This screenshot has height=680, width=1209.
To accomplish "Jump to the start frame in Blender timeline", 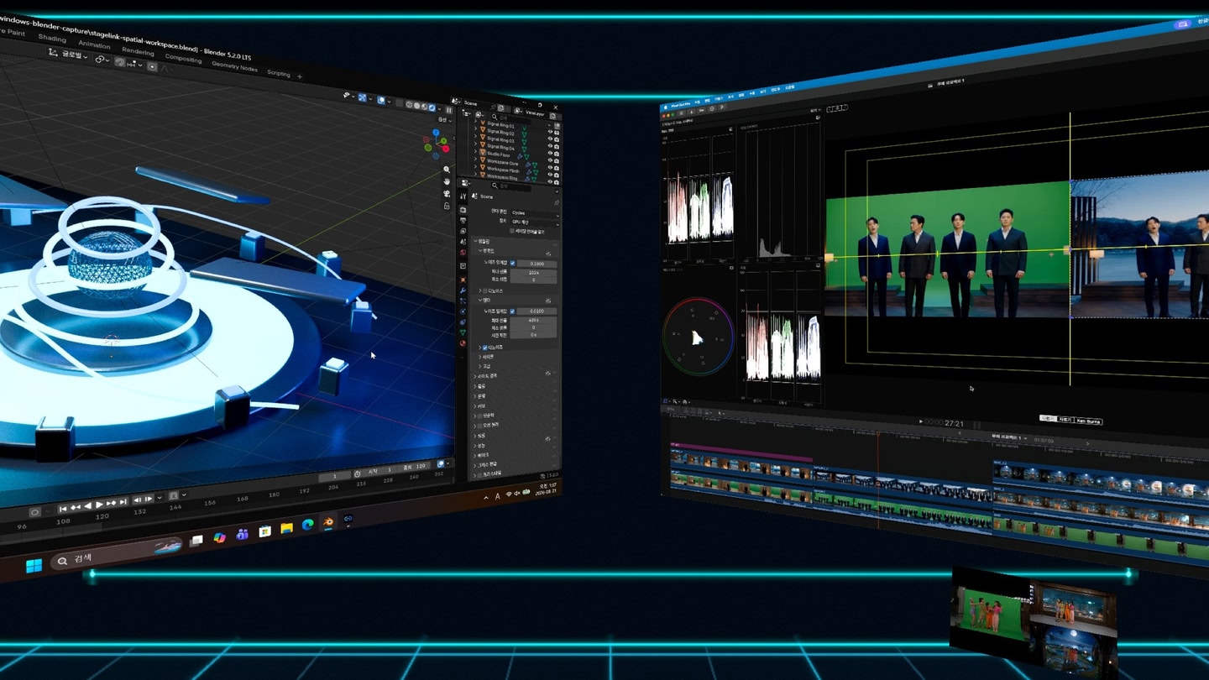I will (63, 509).
